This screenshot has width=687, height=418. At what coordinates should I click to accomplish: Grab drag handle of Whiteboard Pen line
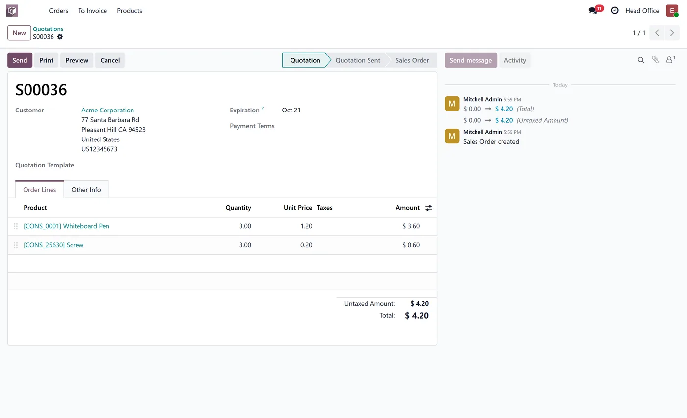(16, 226)
